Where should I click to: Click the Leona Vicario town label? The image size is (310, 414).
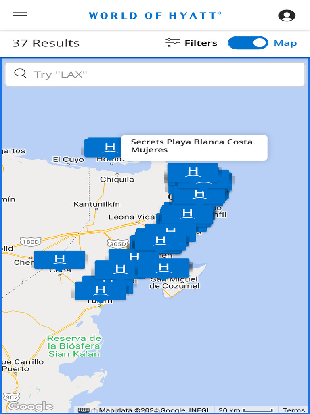pos(132,217)
